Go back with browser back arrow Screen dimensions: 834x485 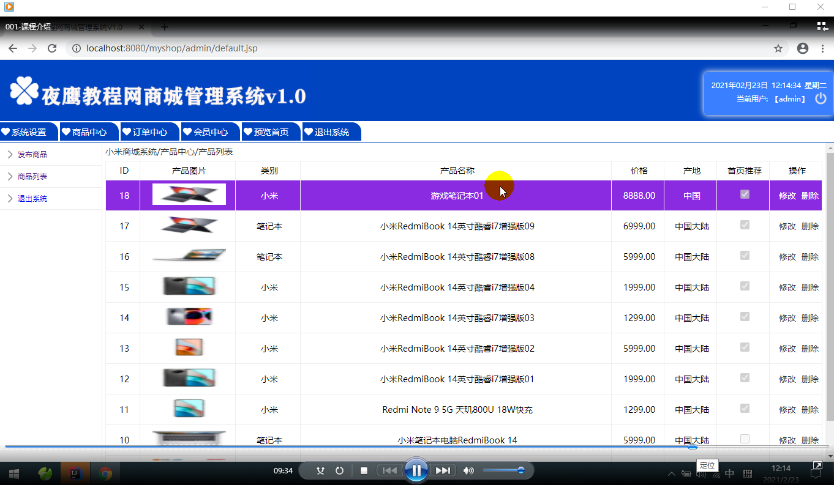pyautogui.click(x=13, y=48)
